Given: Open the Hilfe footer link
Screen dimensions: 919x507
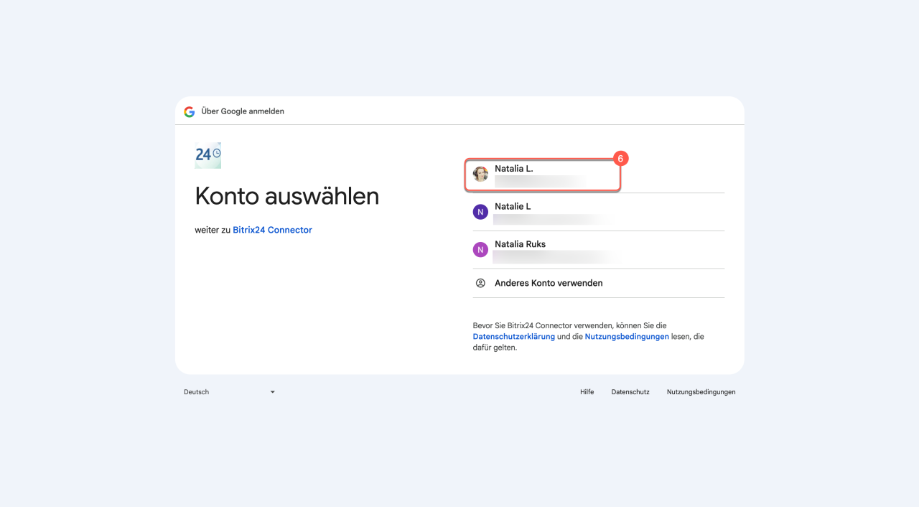Looking at the screenshot, I should click(x=587, y=392).
